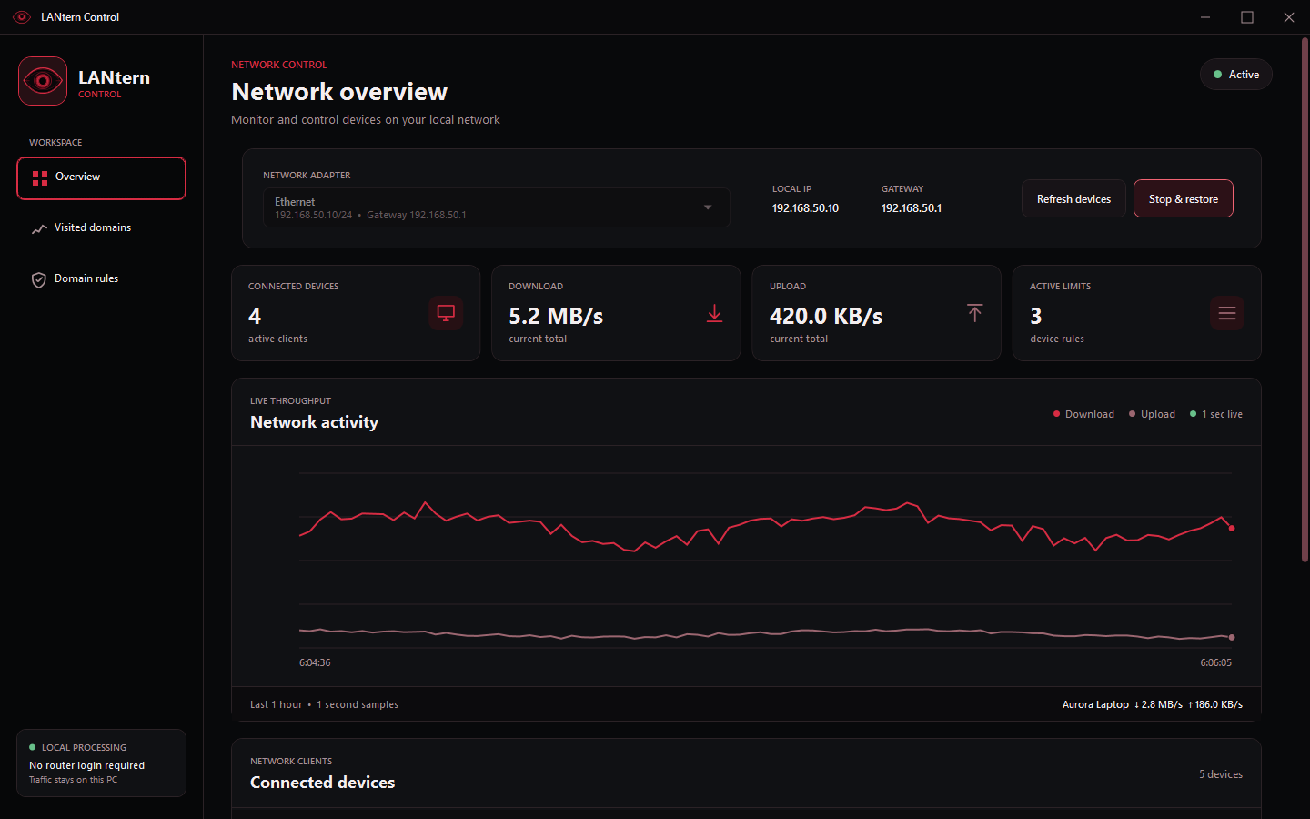The width and height of the screenshot is (1310, 819).
Task: Click the Overview grid icon
Action: (x=40, y=177)
